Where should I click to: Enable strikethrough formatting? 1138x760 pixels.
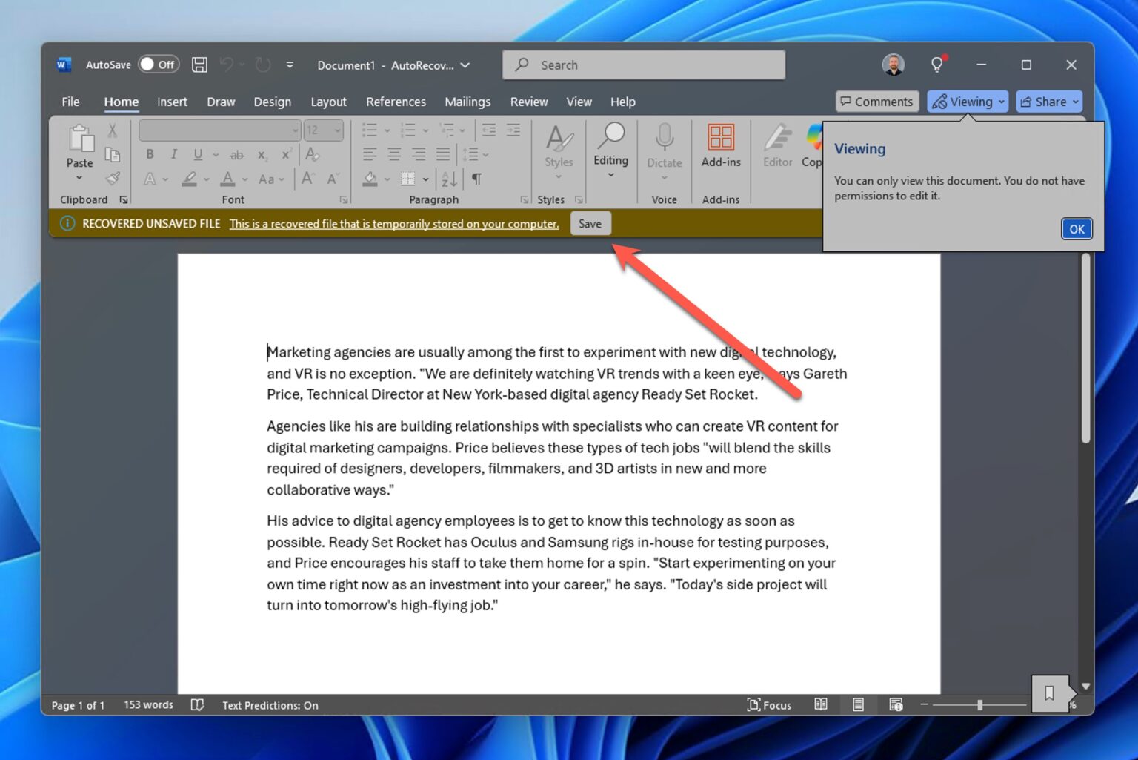pyautogui.click(x=236, y=154)
